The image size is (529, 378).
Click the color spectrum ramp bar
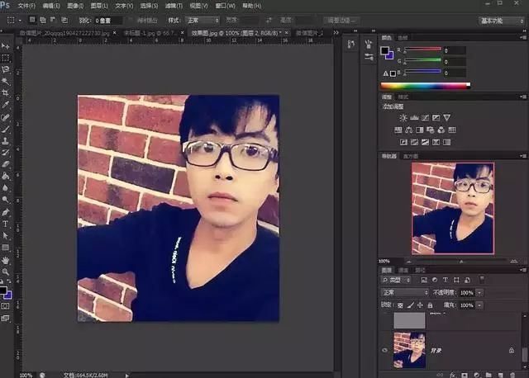tap(423, 85)
